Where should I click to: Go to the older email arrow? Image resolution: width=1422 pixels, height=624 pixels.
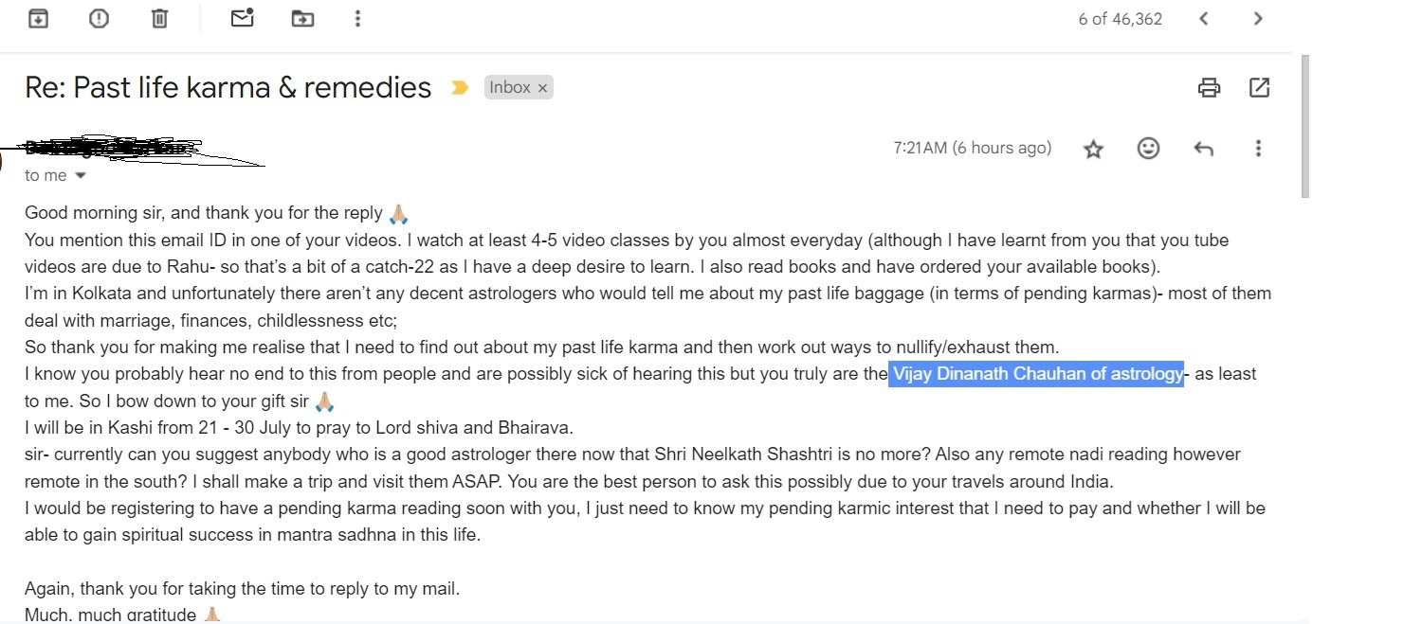pyautogui.click(x=1258, y=18)
